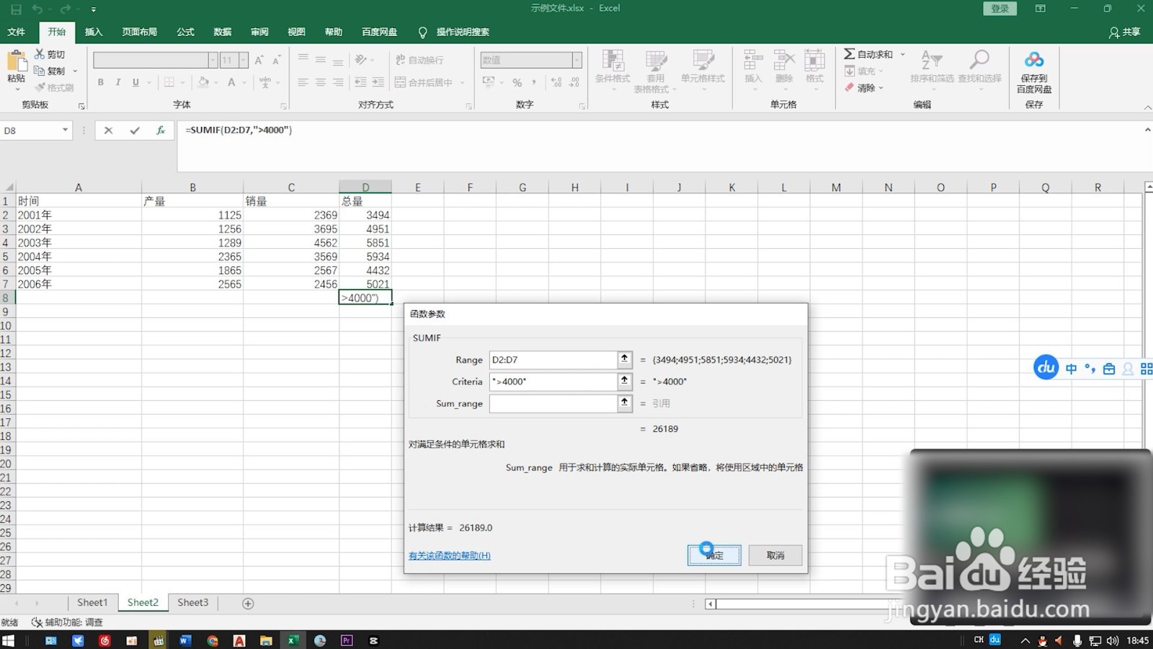Click the Insert Function fx icon
The height and width of the screenshot is (649, 1153).
coord(161,131)
